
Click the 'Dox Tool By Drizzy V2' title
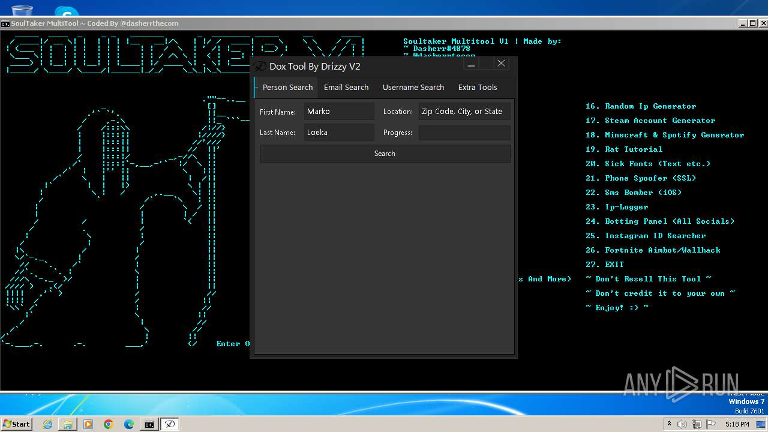315,67
